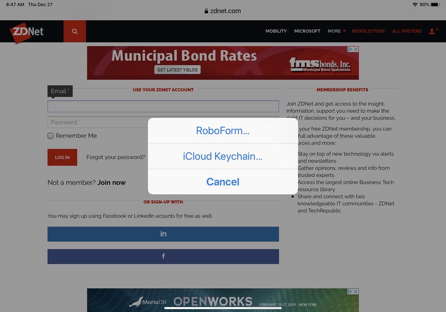Click the USE YOUR ZDNET ACCOUNT heading

(x=163, y=90)
